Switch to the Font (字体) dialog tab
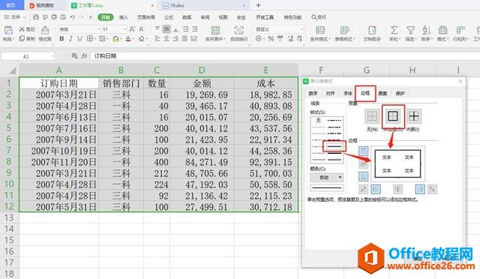Image resolution: width=480 pixels, height=279 pixels. point(348,94)
